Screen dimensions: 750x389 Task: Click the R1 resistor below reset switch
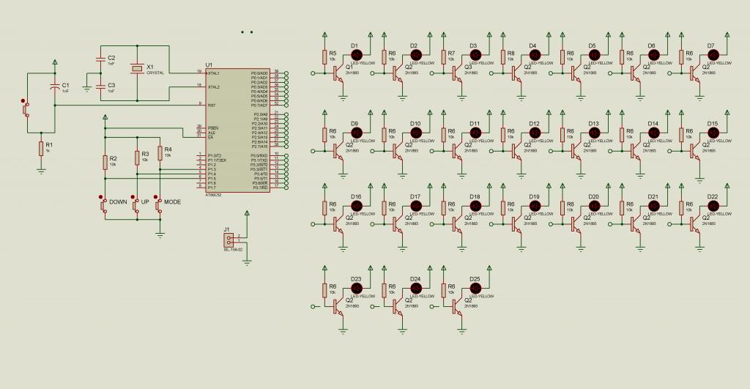(x=41, y=148)
